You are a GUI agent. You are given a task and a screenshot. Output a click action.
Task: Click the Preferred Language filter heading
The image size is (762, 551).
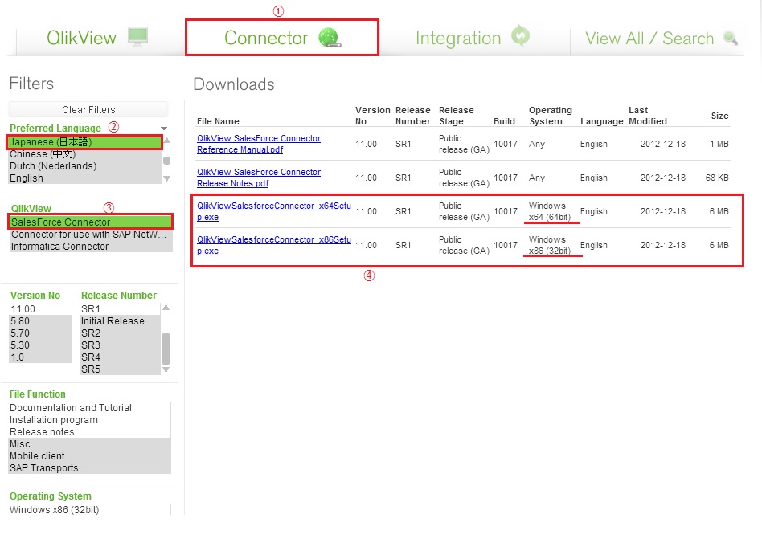point(55,129)
